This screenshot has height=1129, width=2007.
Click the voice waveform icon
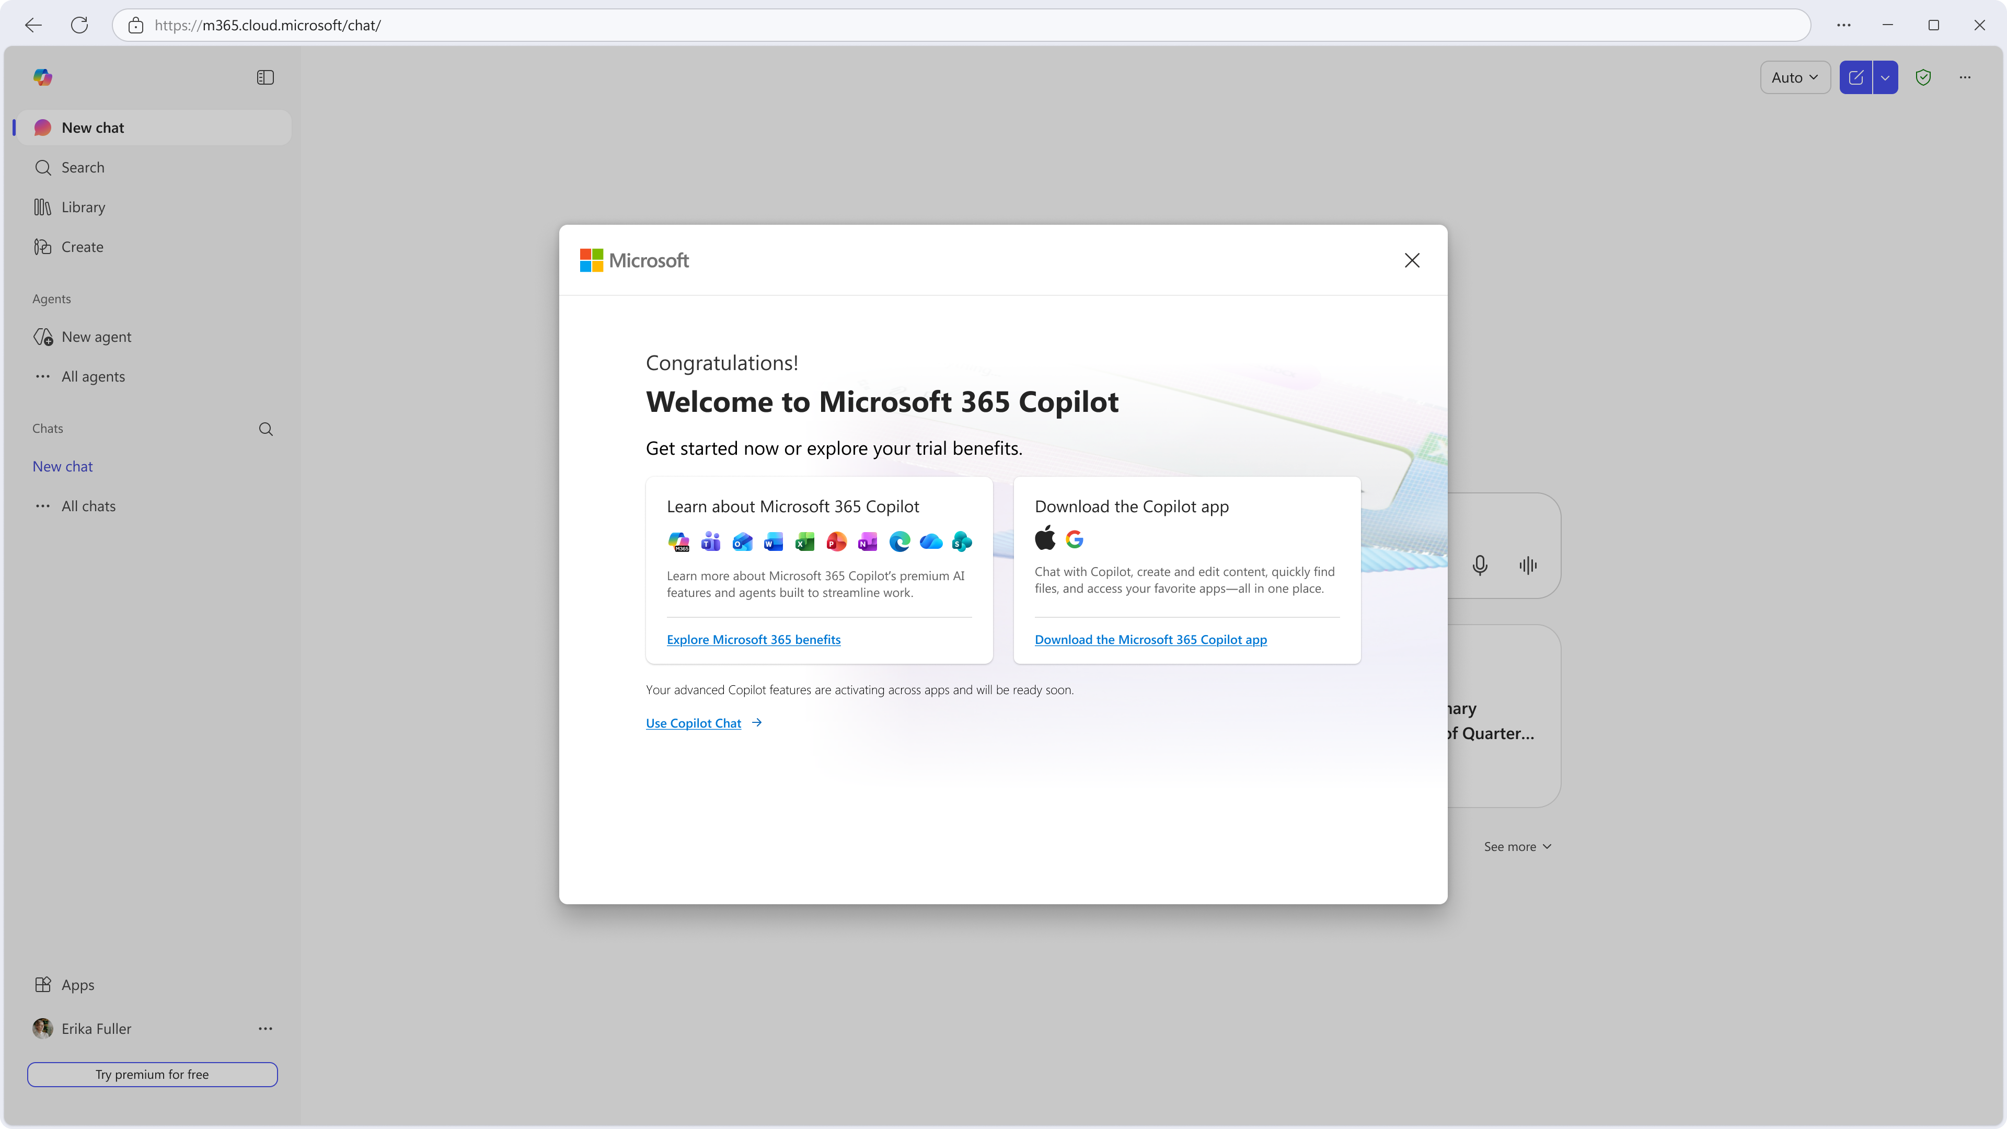tap(1528, 565)
